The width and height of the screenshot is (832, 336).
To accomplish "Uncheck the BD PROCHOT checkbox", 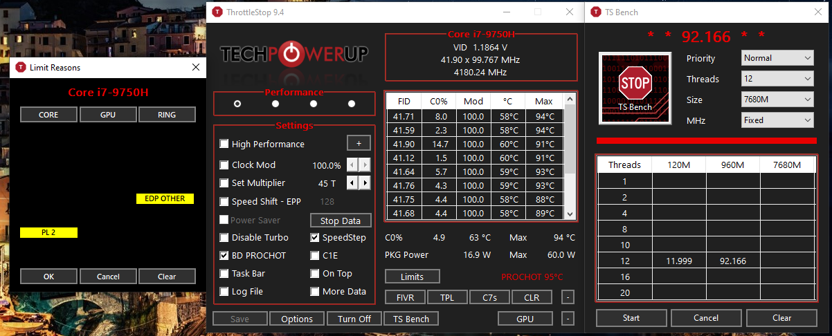I will (x=224, y=255).
